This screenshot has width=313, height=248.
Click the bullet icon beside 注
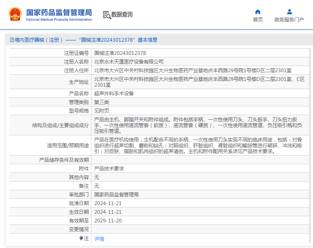[x=81, y=238]
